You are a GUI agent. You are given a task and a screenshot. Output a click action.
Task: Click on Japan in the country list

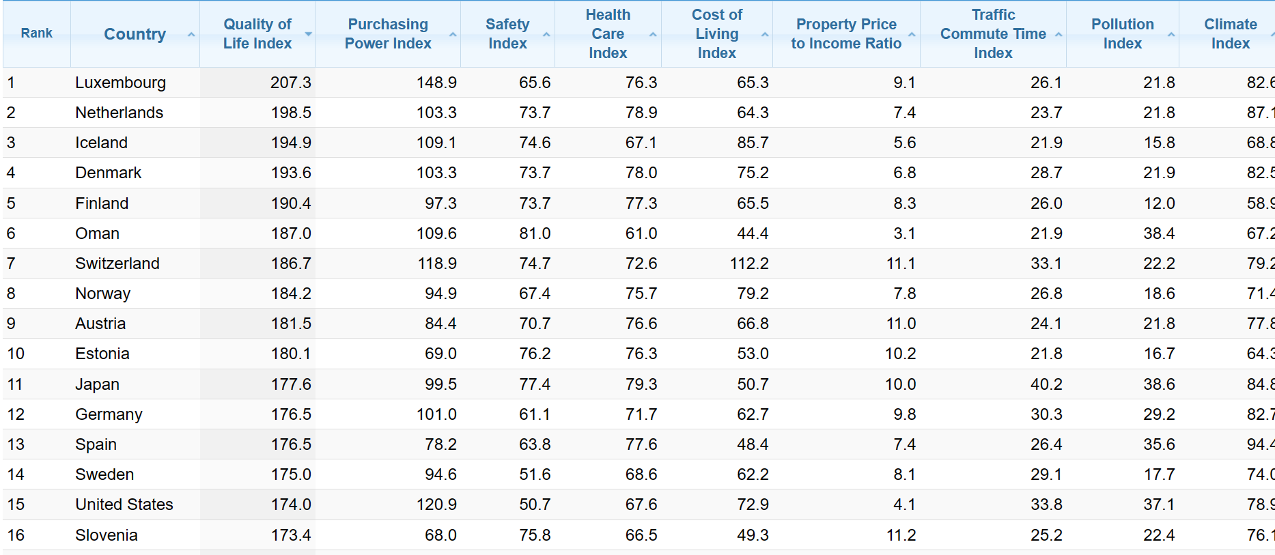[x=97, y=384]
